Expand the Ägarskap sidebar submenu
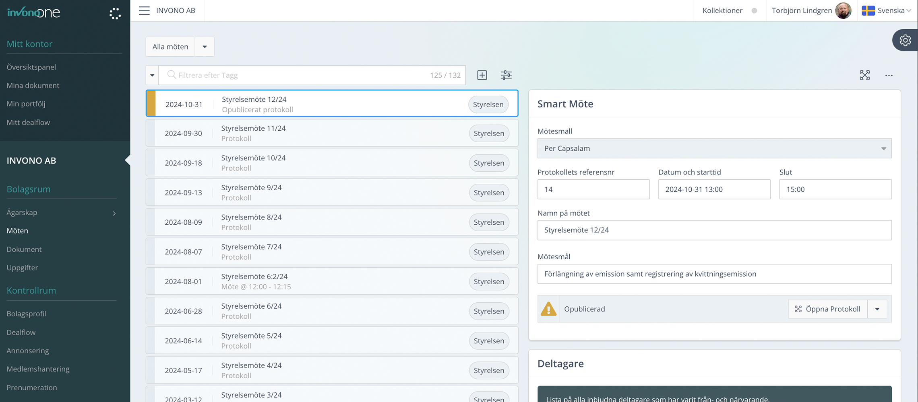Image resolution: width=918 pixels, height=402 pixels. pyautogui.click(x=114, y=213)
